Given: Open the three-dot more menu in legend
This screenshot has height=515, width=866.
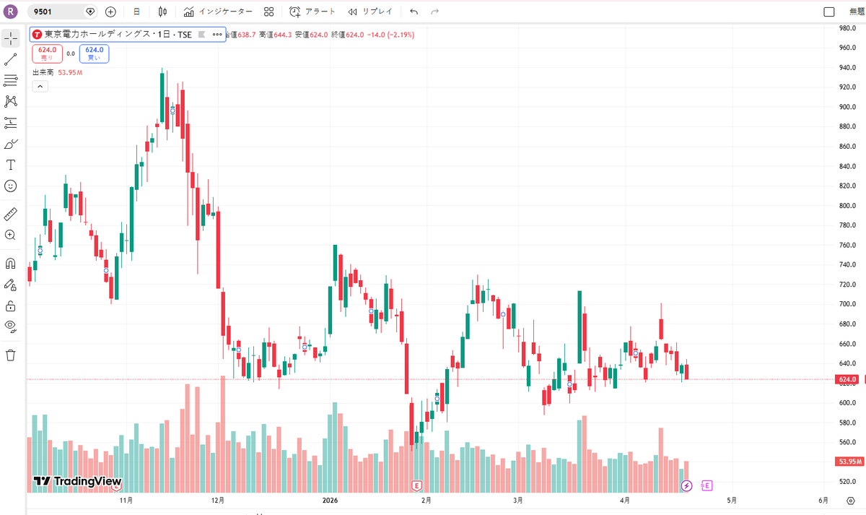Looking at the screenshot, I should (217, 34).
